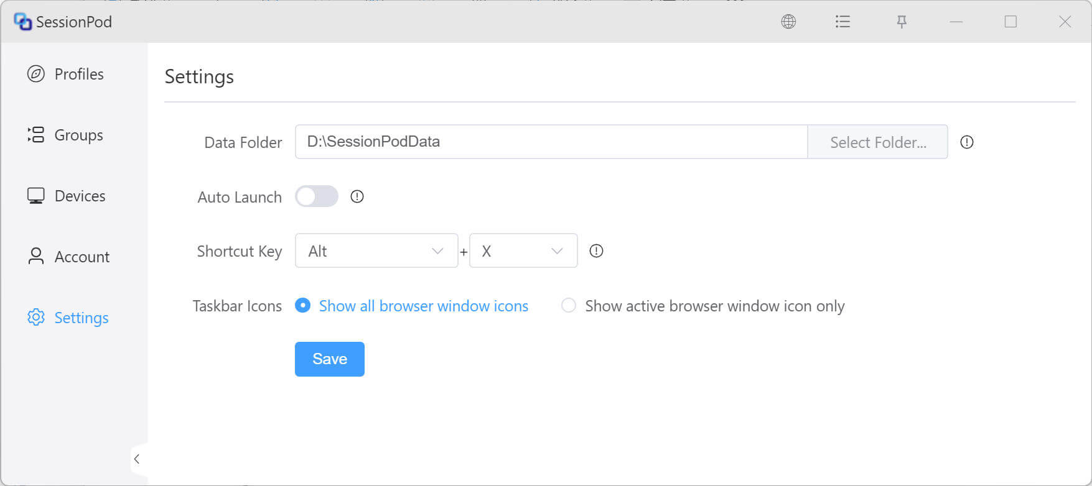Click the Select Folder... button
Viewport: 1092px width, 486px height.
point(878,142)
